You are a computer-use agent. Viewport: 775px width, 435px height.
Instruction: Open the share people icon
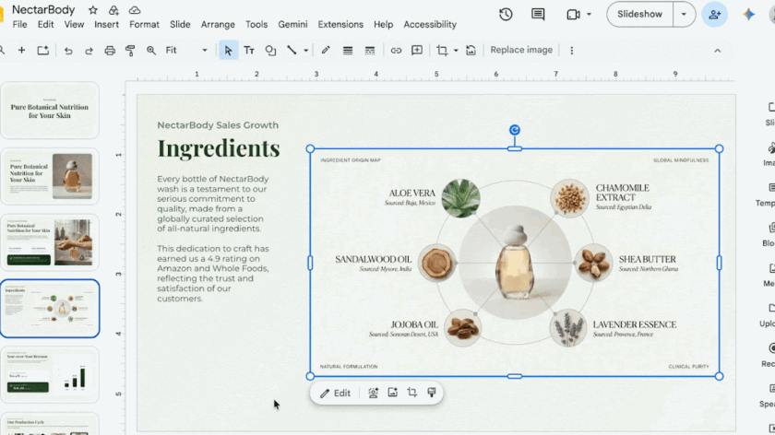714,15
